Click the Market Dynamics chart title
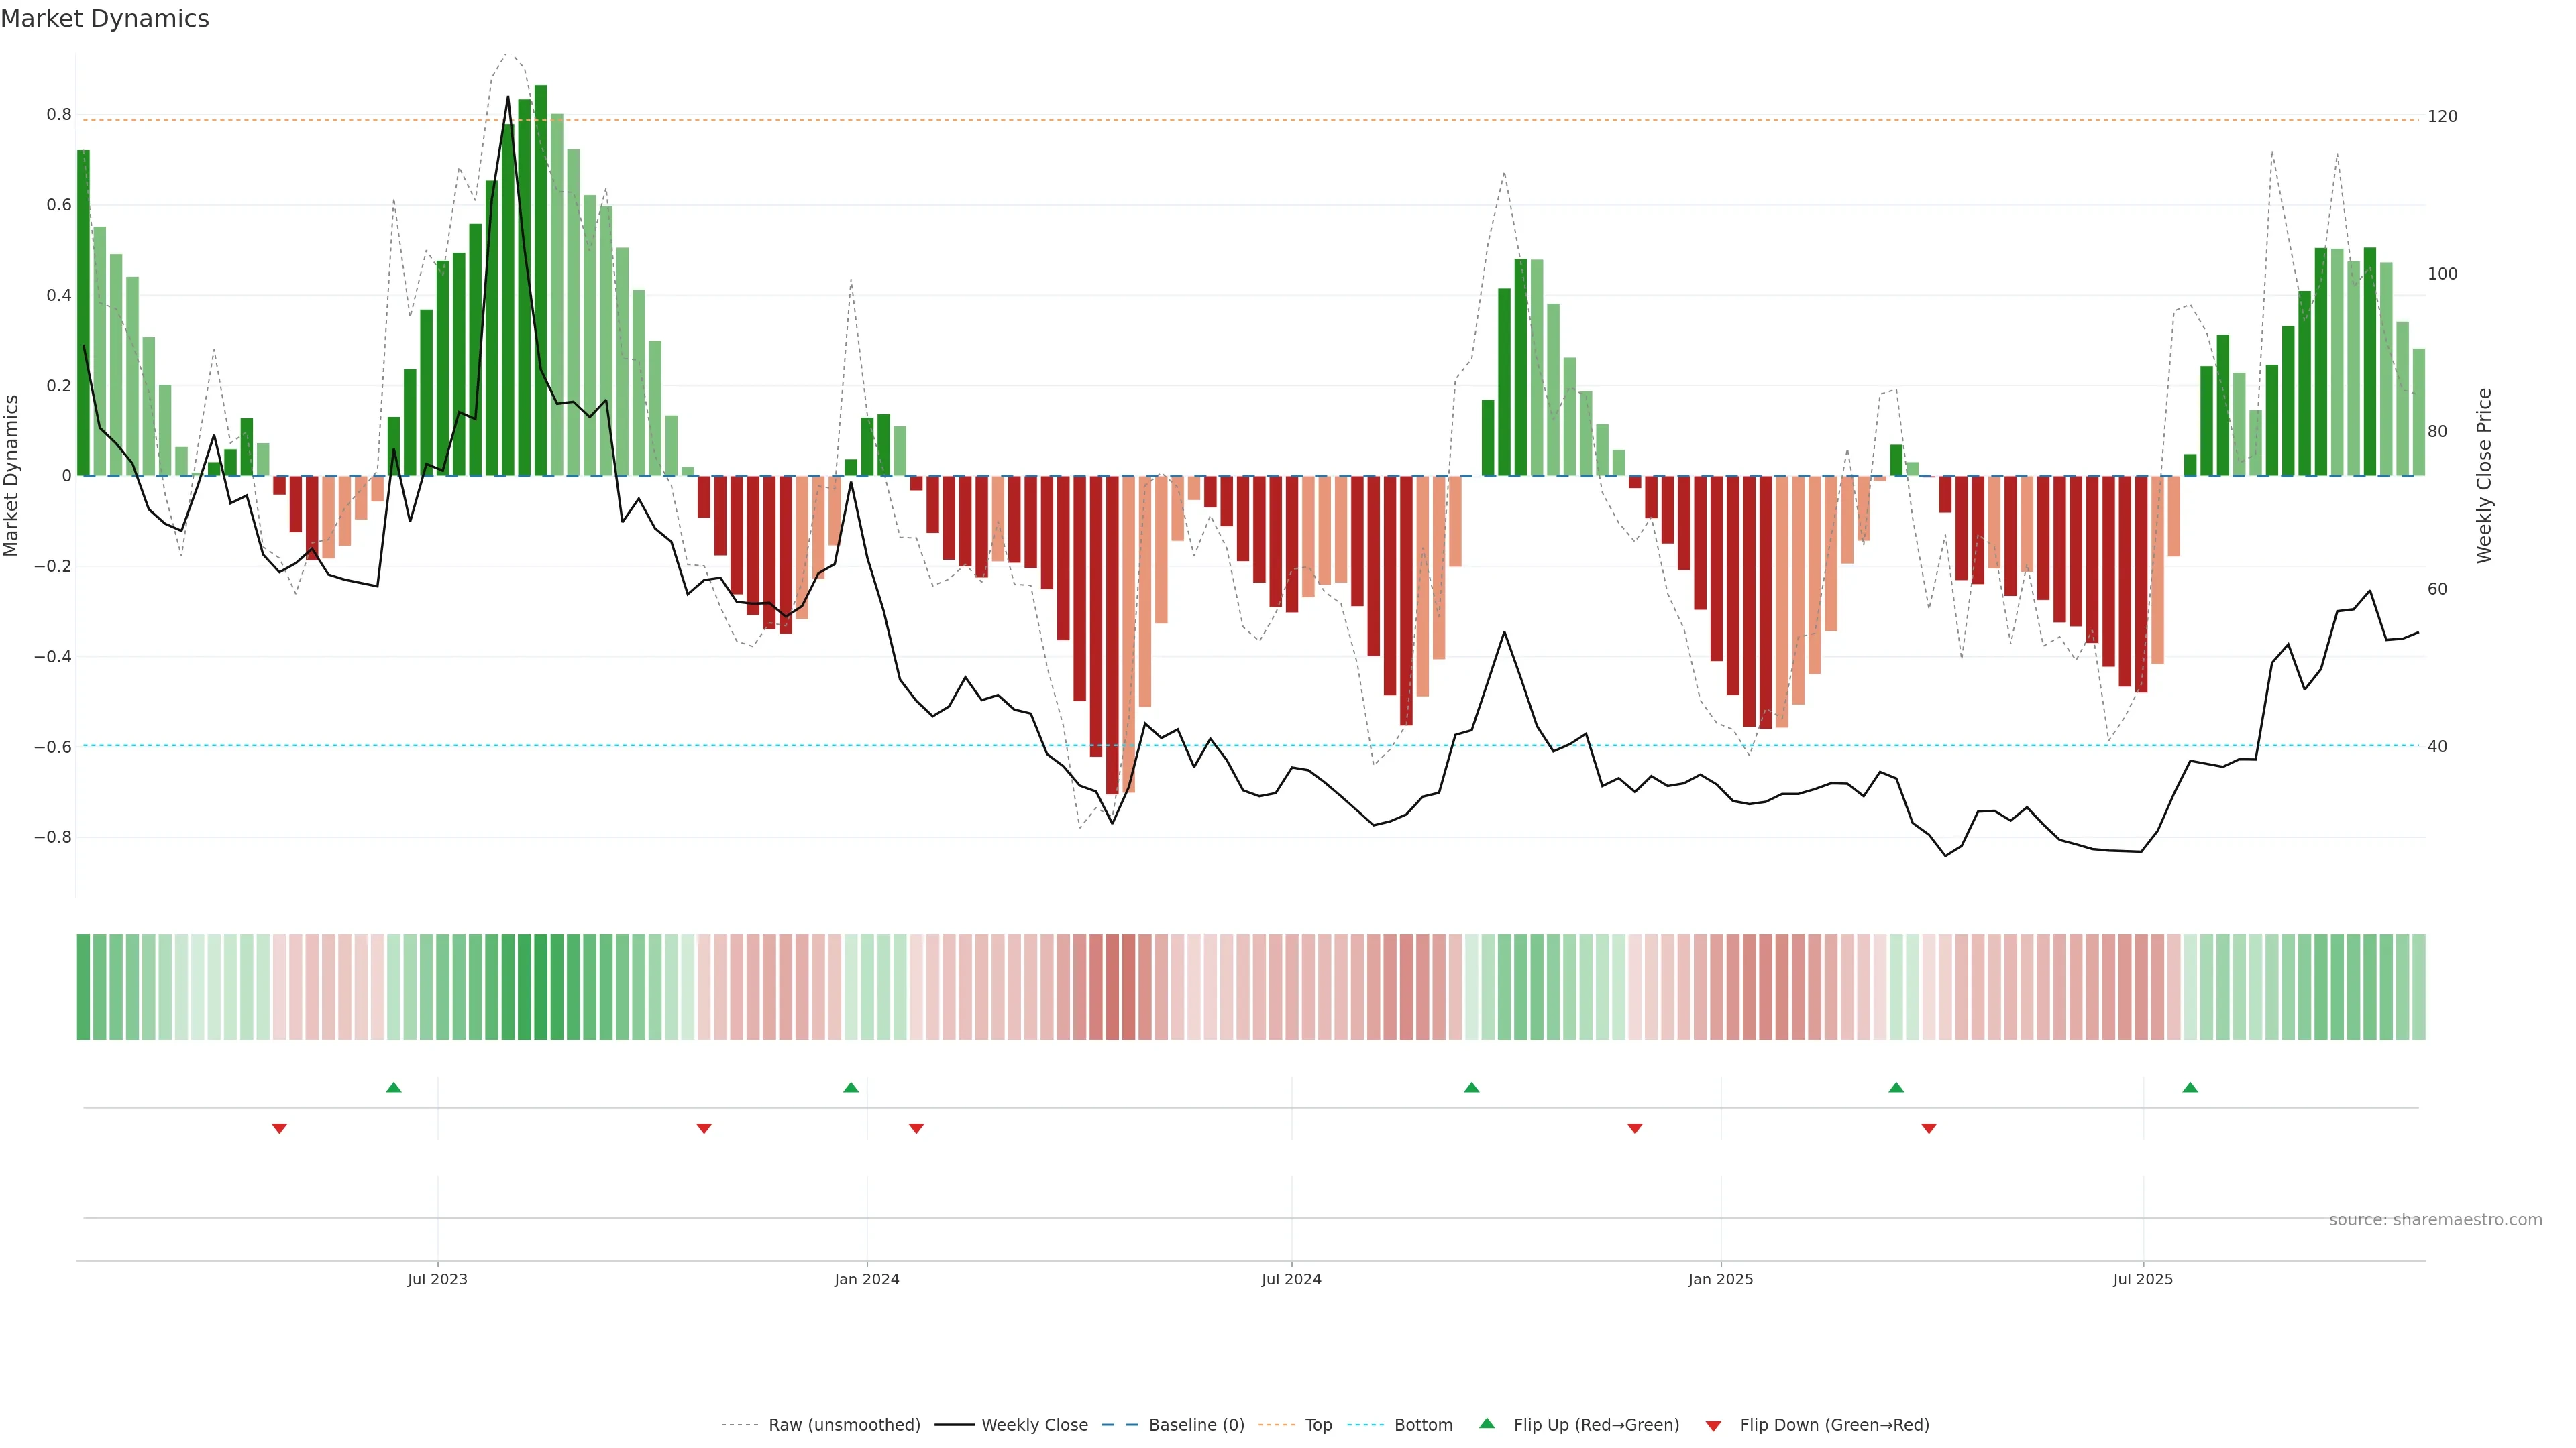Screen dimensions: 2576x1448 105,19
